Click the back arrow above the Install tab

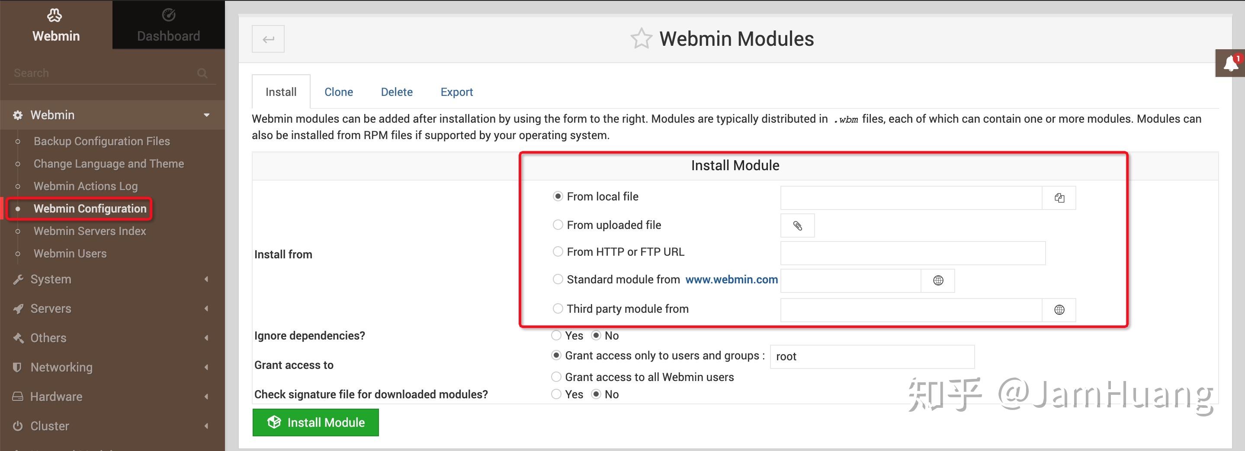tap(268, 38)
